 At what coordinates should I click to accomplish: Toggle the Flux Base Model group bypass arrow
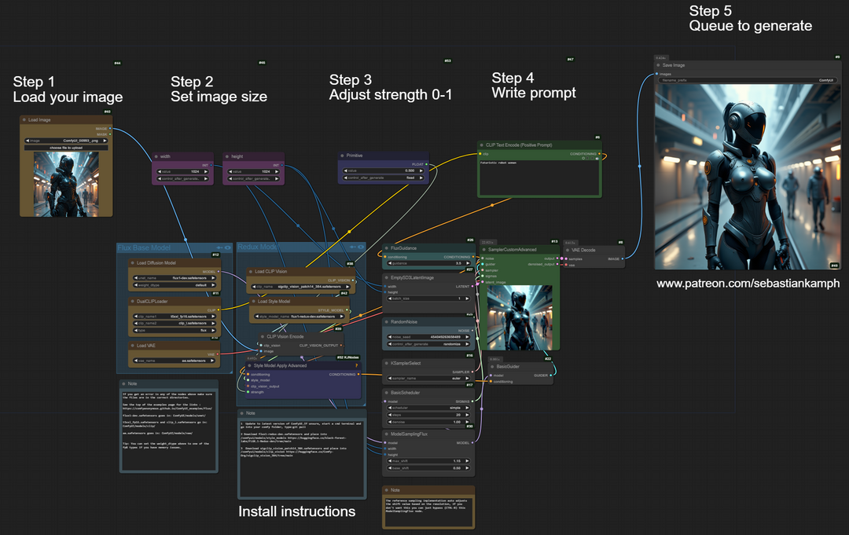tap(219, 247)
